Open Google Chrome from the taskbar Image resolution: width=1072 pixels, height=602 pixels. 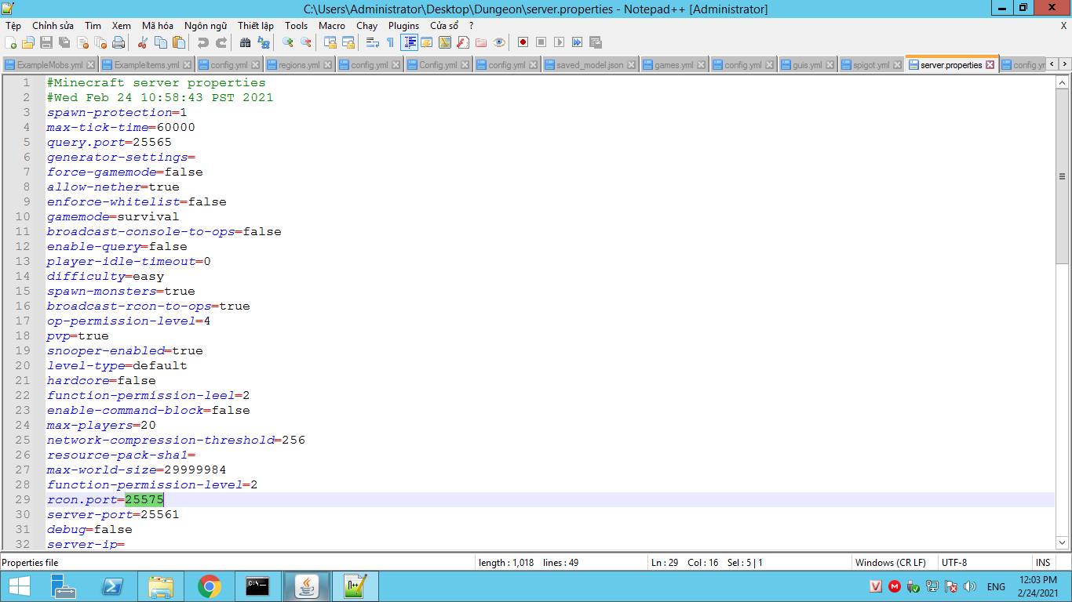coord(209,586)
